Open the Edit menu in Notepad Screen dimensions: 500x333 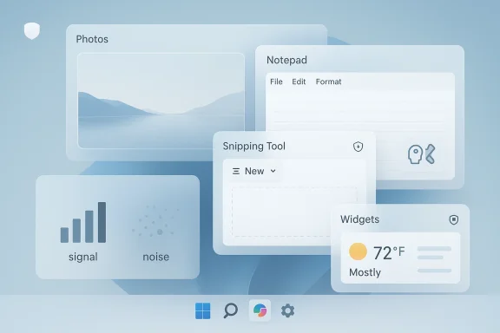pyautogui.click(x=299, y=82)
